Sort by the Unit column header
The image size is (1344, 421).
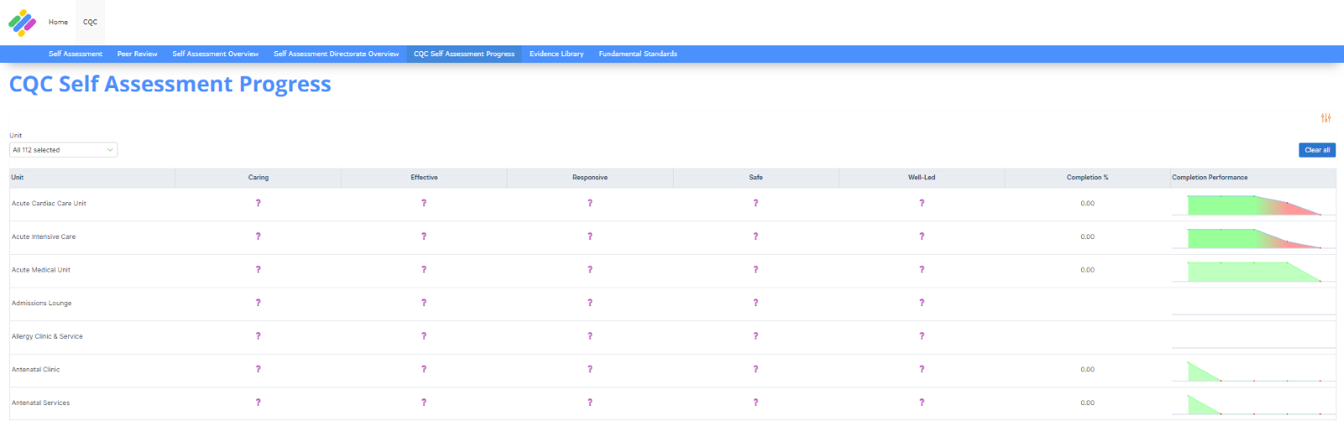point(92,178)
